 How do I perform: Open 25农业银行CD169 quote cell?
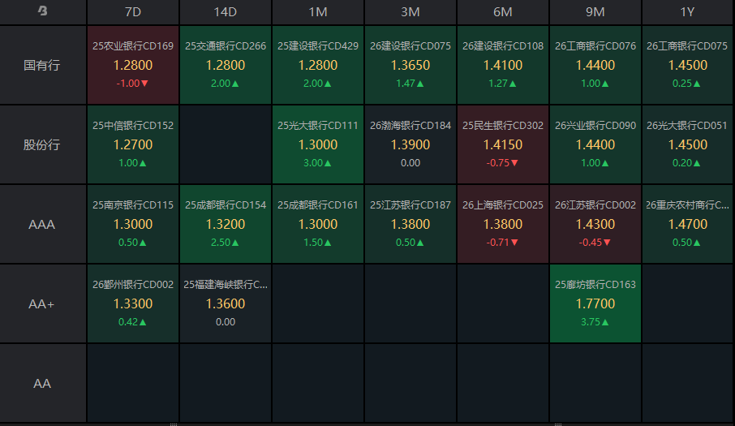[133, 65]
